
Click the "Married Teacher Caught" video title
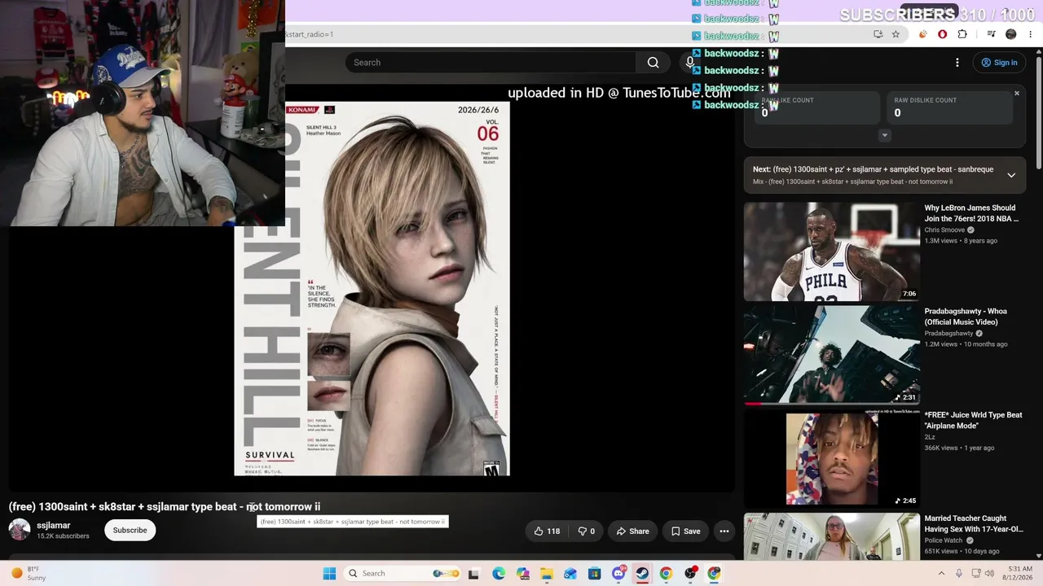pos(973,523)
